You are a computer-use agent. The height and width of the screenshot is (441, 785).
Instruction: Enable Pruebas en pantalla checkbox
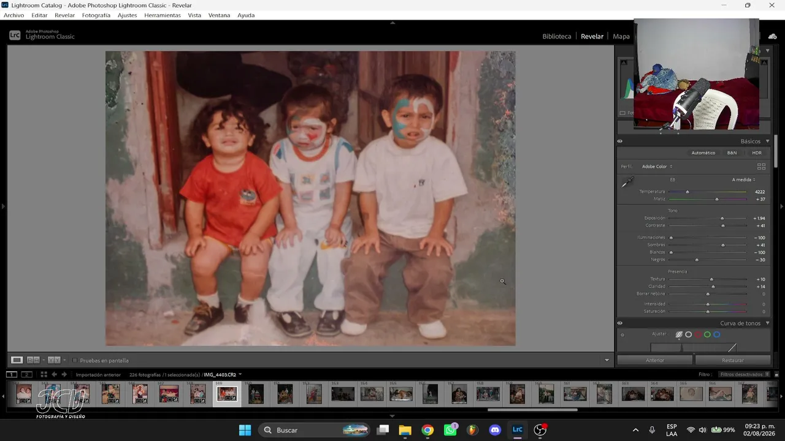point(75,360)
